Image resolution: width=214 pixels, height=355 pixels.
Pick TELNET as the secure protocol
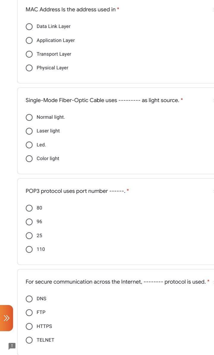pyautogui.click(x=29, y=340)
